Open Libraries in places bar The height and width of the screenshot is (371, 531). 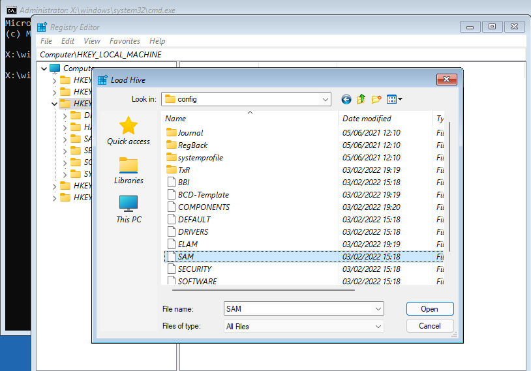(x=129, y=170)
